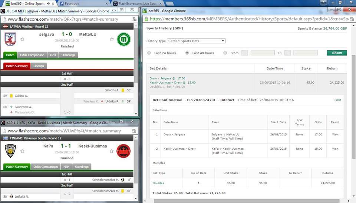Click the page icon in KaPa window address bar
356x203 pixels.
click(4, 131)
